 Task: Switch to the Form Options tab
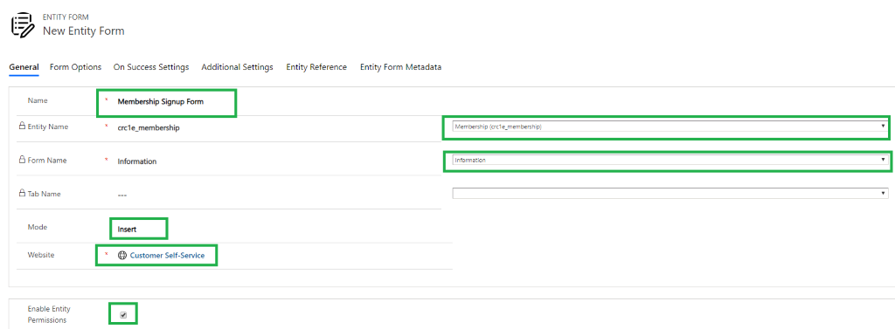[75, 67]
